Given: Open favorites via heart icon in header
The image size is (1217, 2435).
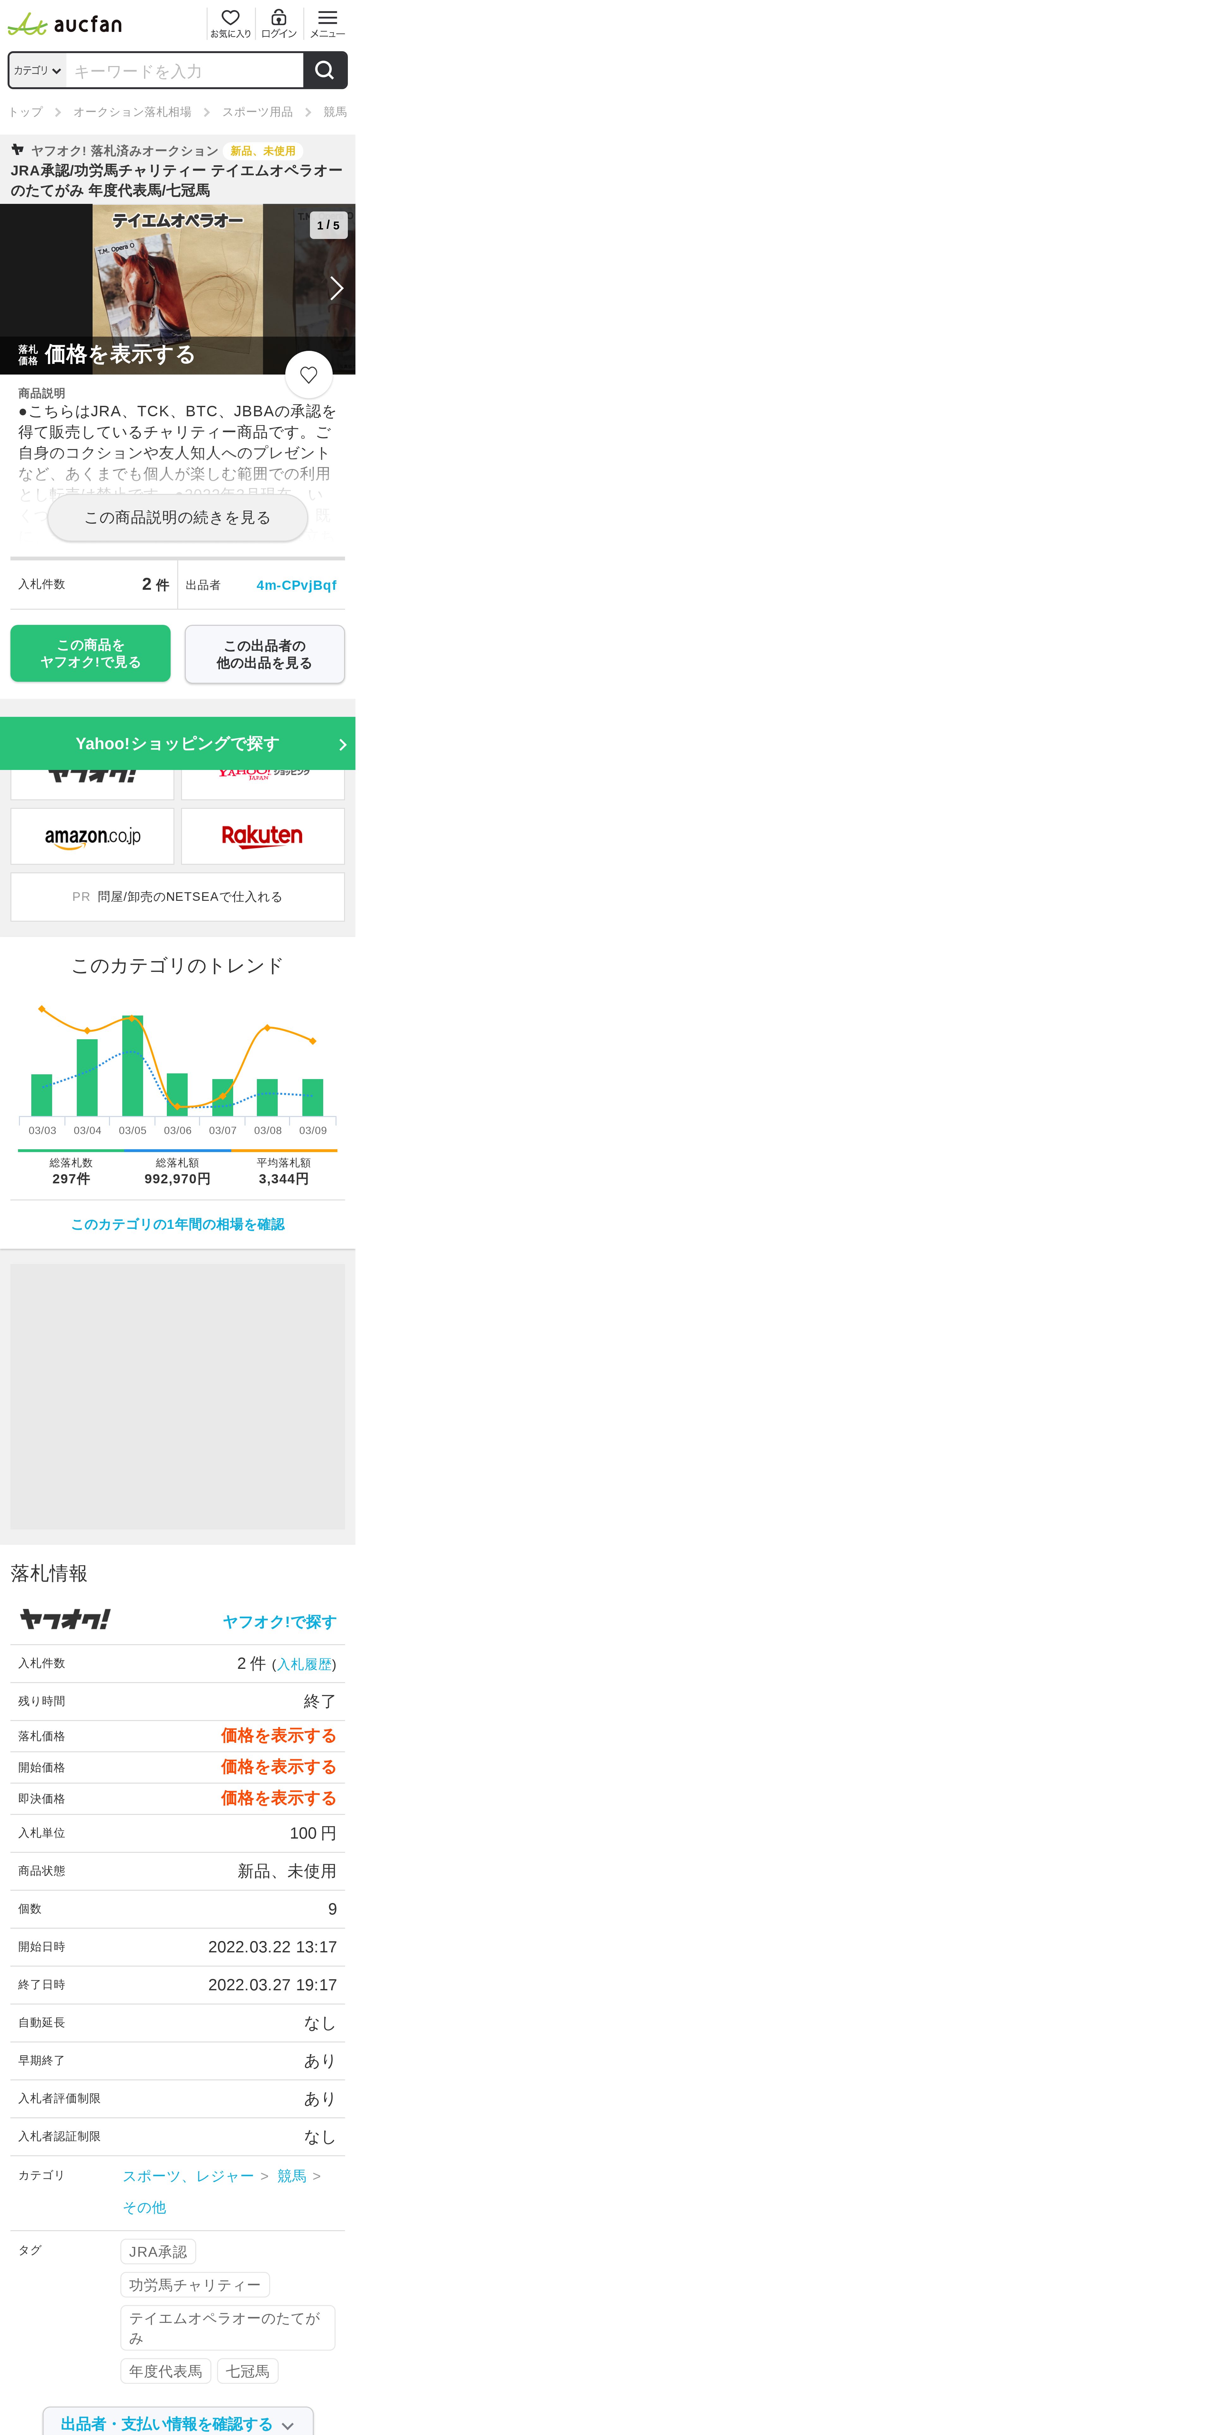Looking at the screenshot, I should tap(231, 24).
